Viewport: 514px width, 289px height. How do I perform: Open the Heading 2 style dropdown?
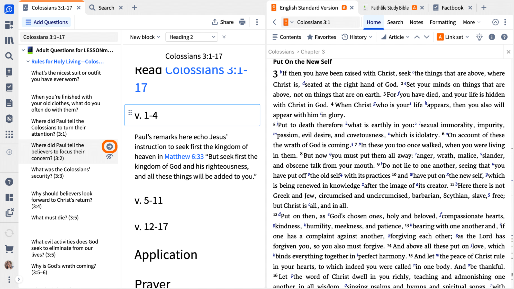click(x=192, y=37)
